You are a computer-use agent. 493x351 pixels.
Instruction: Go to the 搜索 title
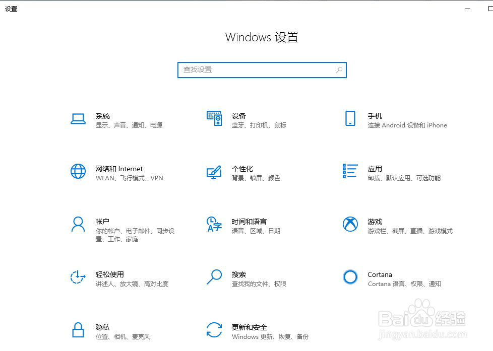coord(238,274)
